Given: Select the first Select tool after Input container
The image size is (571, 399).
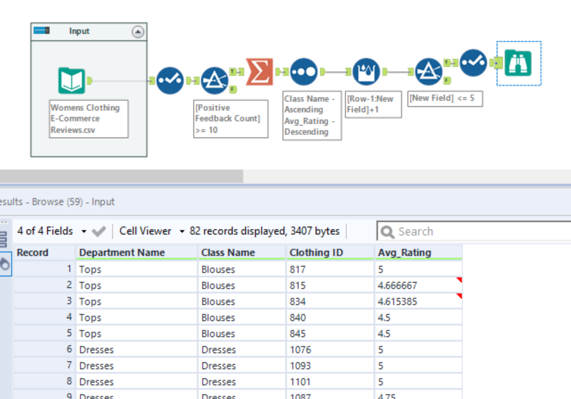Looking at the screenshot, I should (170, 81).
